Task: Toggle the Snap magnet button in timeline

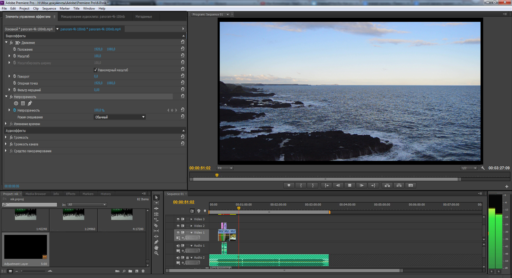Action: 192,211
